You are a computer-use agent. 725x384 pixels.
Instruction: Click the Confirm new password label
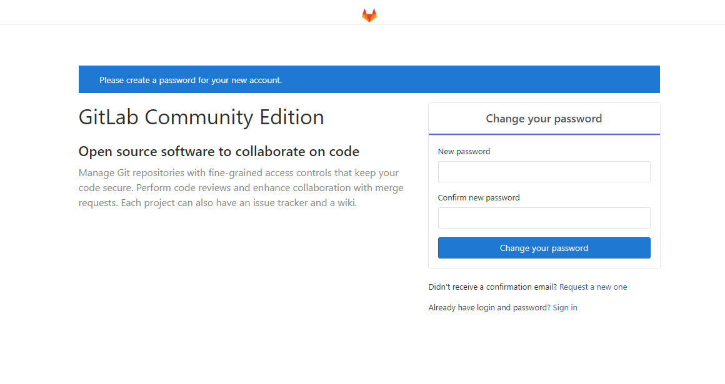479,198
